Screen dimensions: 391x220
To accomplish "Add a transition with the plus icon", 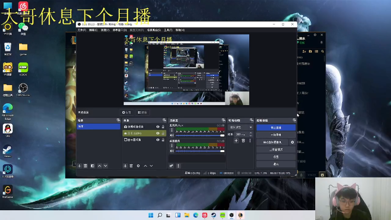I will pyautogui.click(x=236, y=141).
